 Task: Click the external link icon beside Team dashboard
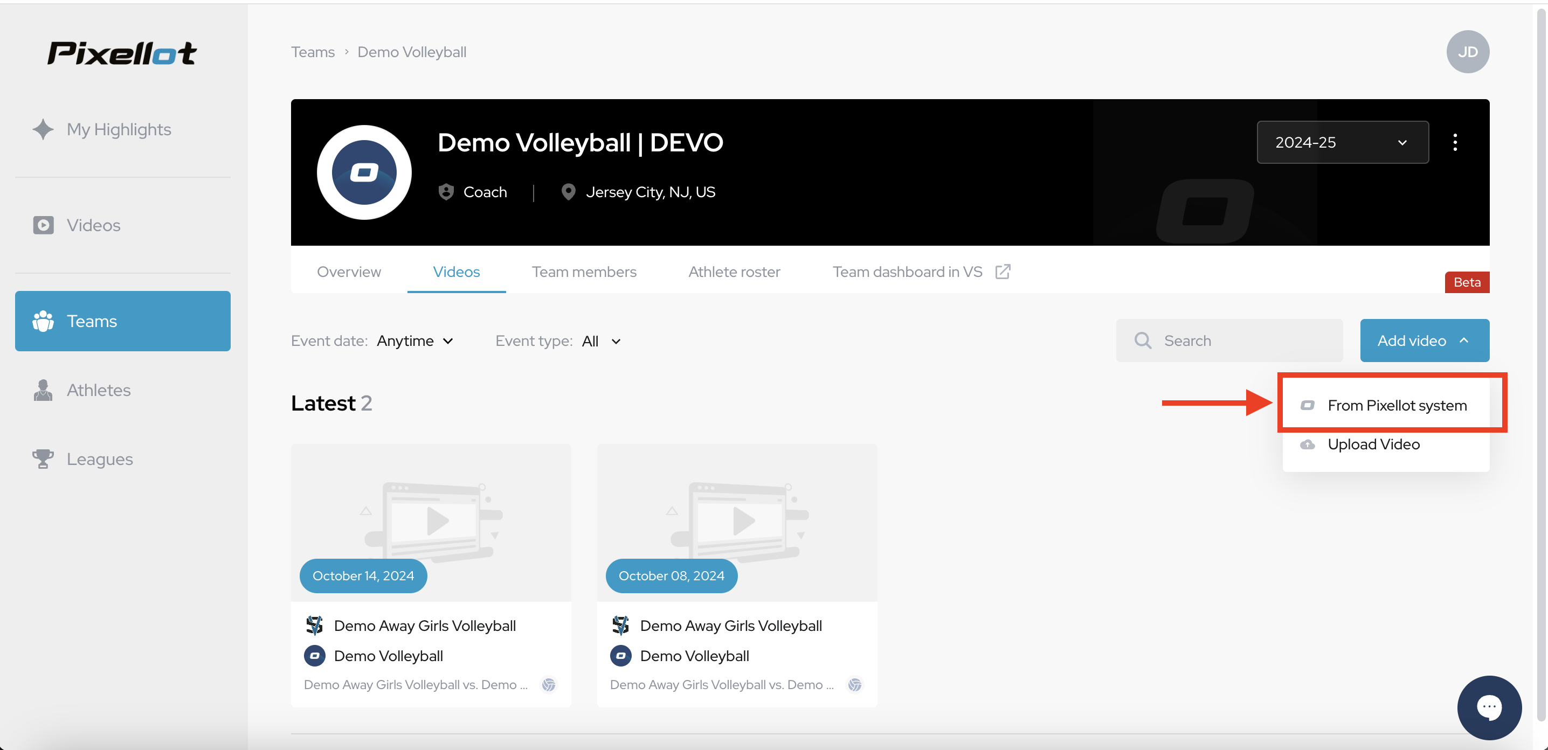(1003, 272)
